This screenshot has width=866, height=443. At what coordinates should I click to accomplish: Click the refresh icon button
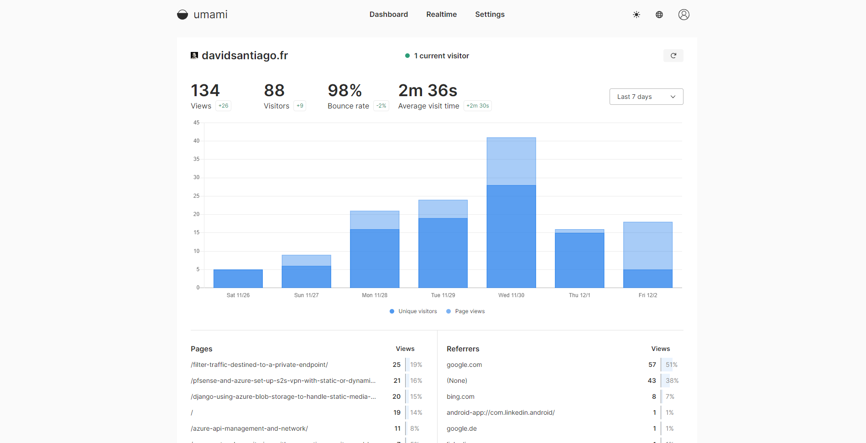(x=673, y=56)
